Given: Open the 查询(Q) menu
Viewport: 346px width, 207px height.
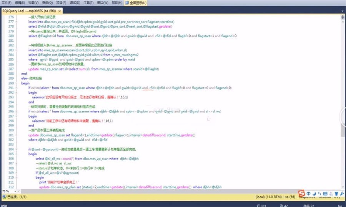Looking at the screenshot, I should 48,3.
